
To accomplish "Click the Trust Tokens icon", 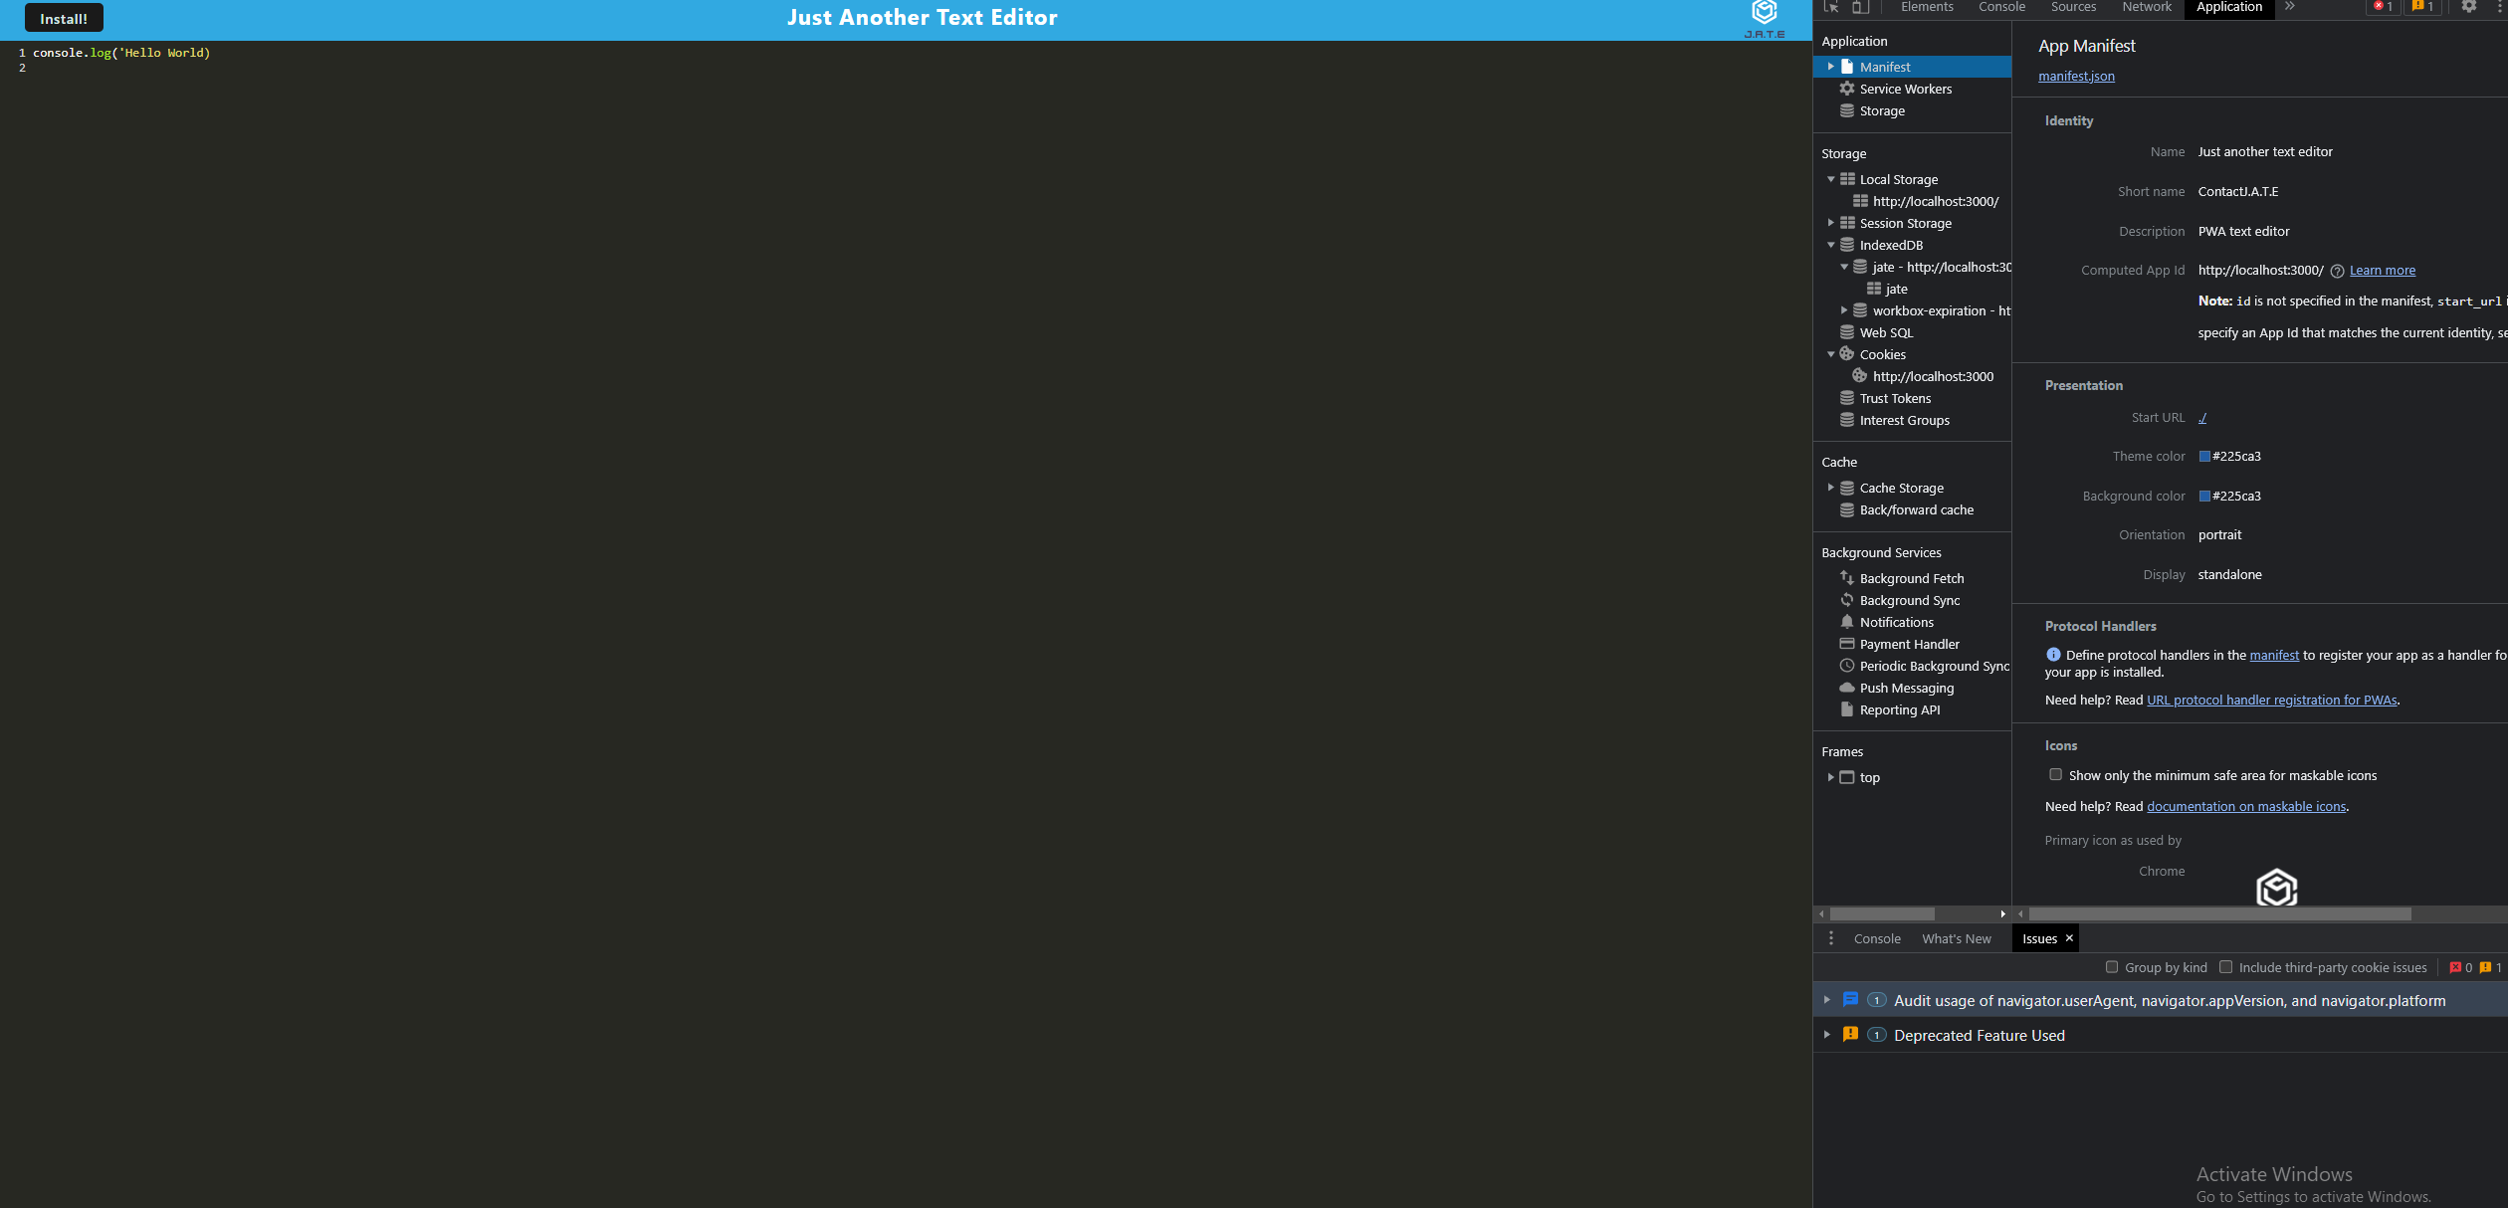I will tap(1847, 398).
